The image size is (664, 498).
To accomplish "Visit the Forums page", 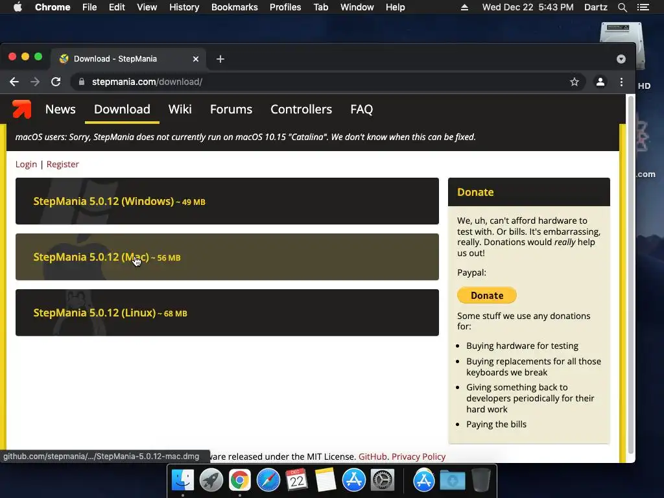I will [231, 109].
